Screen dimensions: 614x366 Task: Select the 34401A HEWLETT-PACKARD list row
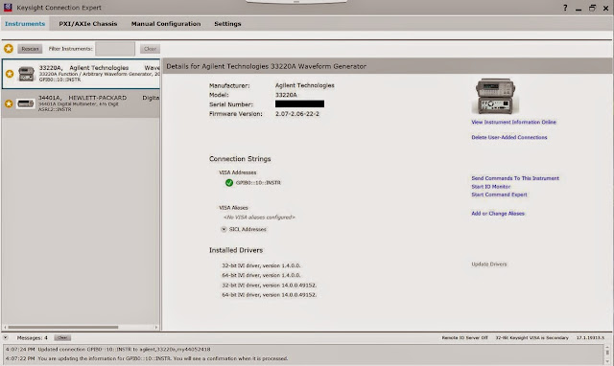tap(81, 103)
